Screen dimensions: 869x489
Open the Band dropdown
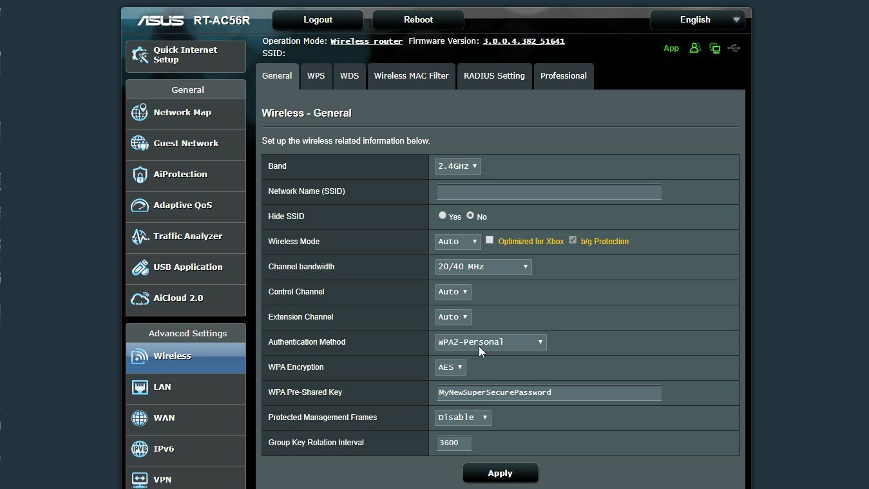(x=458, y=166)
